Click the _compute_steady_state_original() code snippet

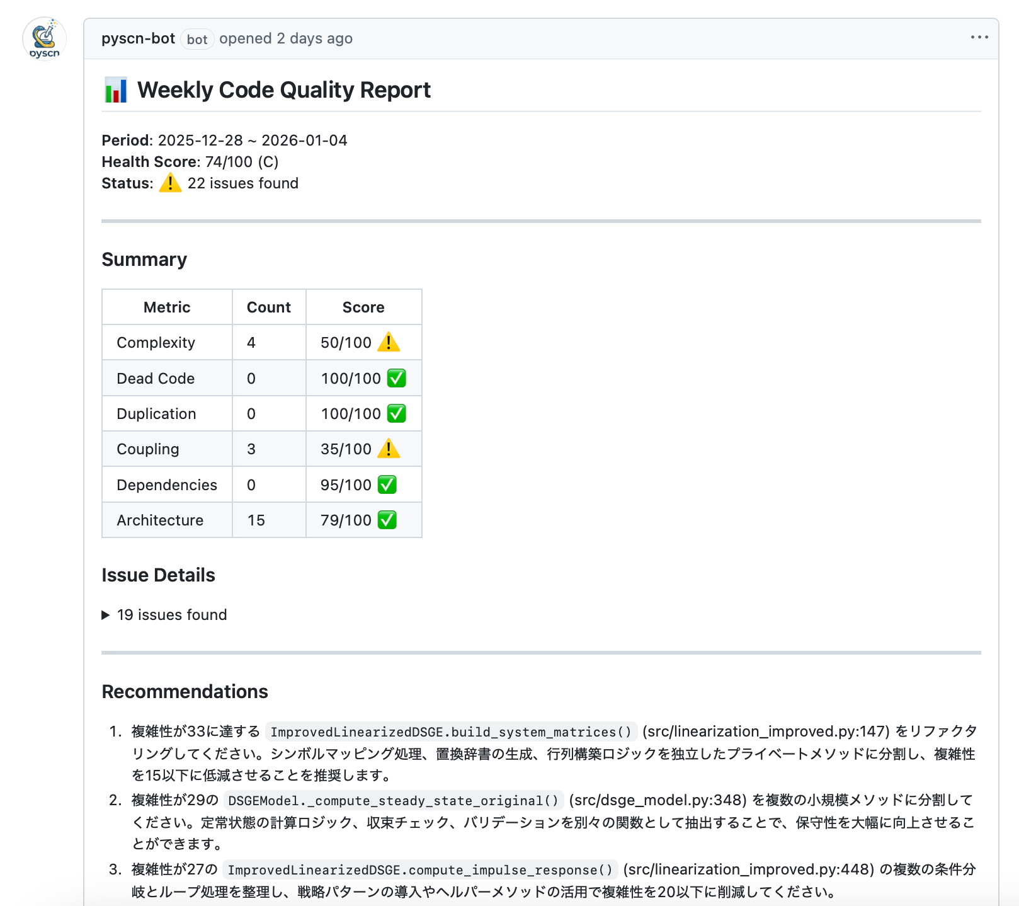pyautogui.click(x=394, y=800)
